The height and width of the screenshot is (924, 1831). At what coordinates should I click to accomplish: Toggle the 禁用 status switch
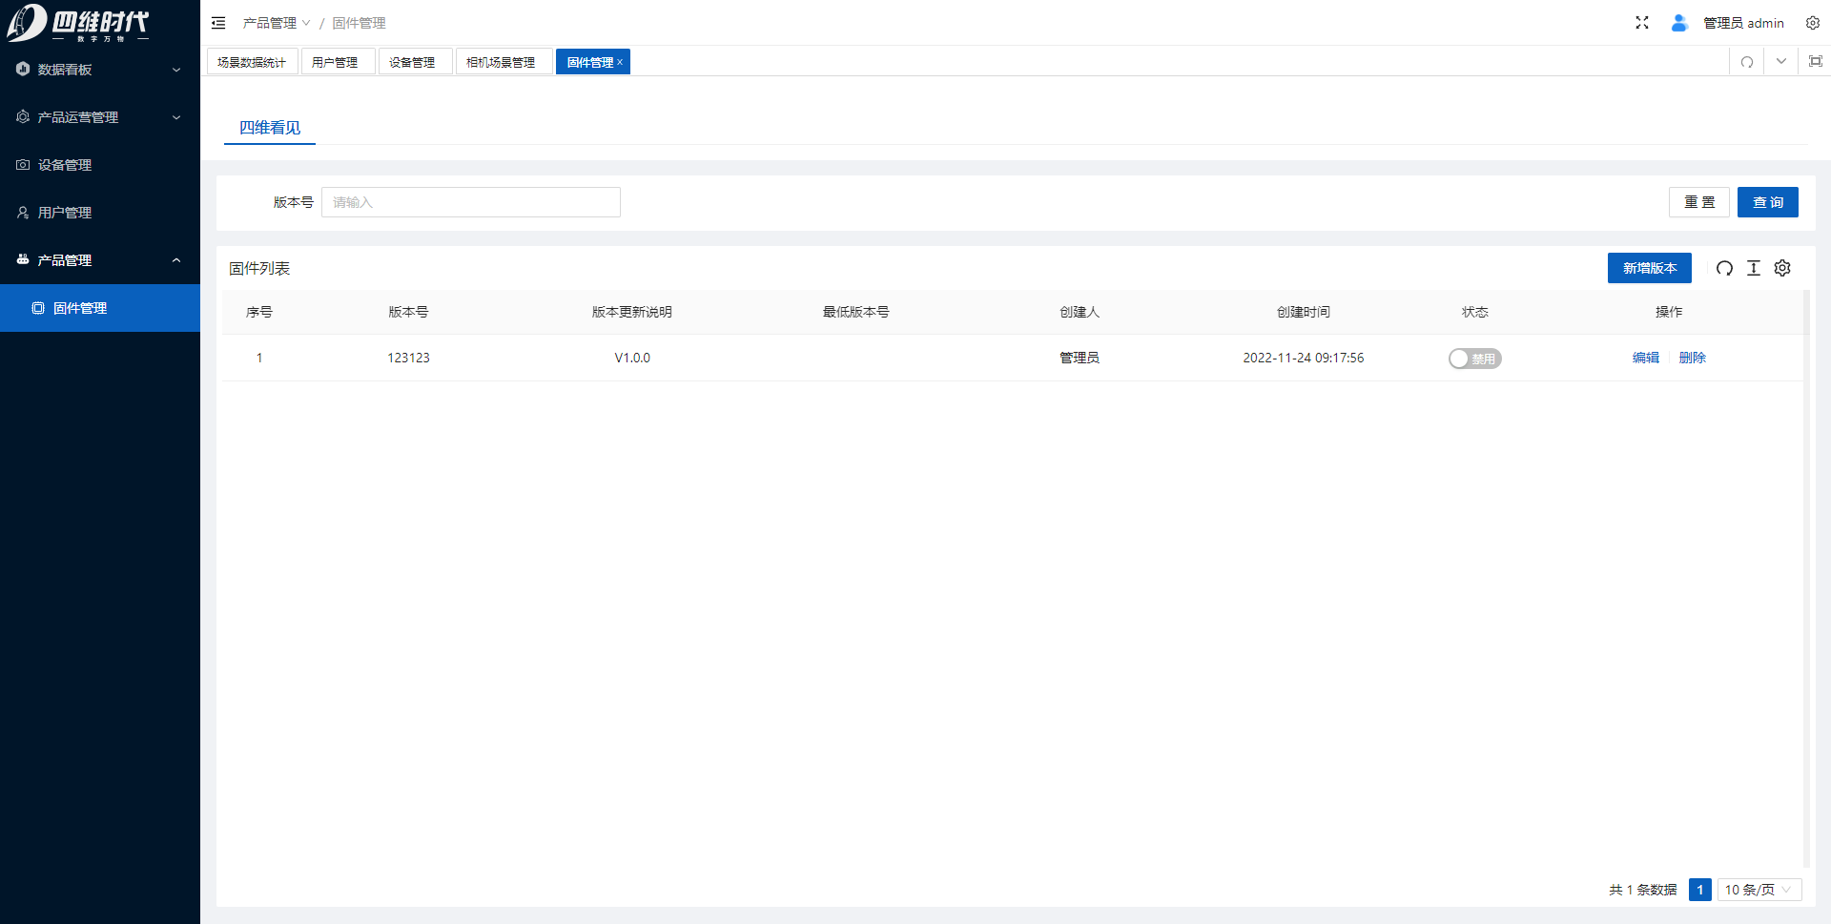1474,359
